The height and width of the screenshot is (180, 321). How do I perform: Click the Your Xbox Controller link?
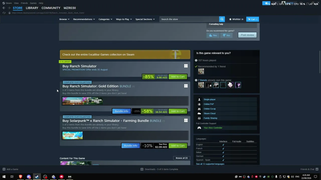213,128
